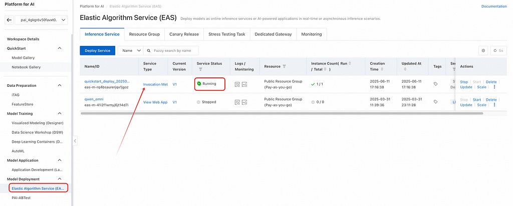Collapse the QuickStart section

point(60,48)
